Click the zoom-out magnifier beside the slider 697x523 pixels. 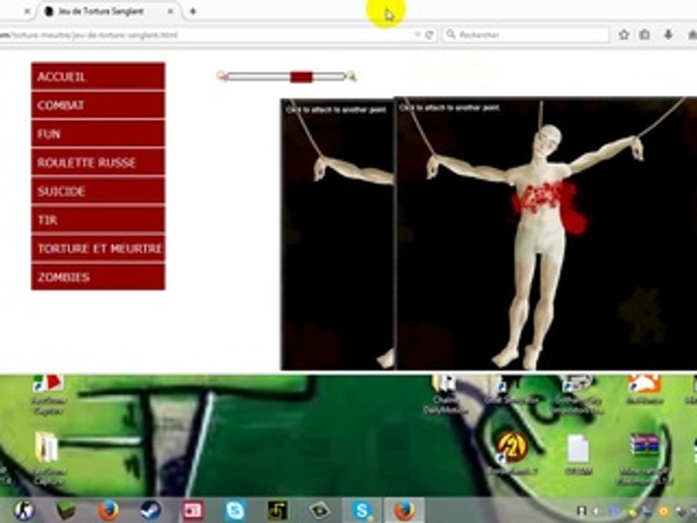(222, 76)
